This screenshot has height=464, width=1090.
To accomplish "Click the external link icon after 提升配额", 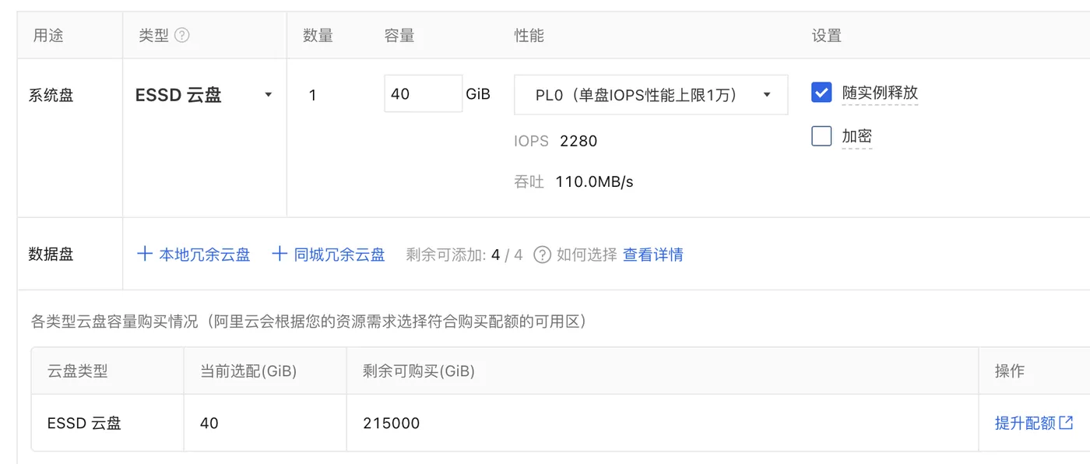I will point(1067,423).
